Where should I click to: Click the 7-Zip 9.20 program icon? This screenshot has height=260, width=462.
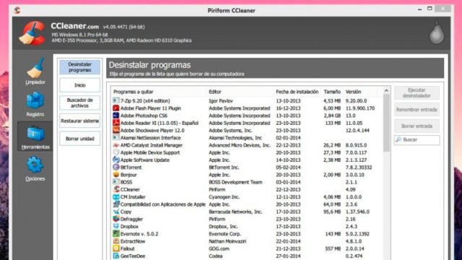tap(116, 101)
